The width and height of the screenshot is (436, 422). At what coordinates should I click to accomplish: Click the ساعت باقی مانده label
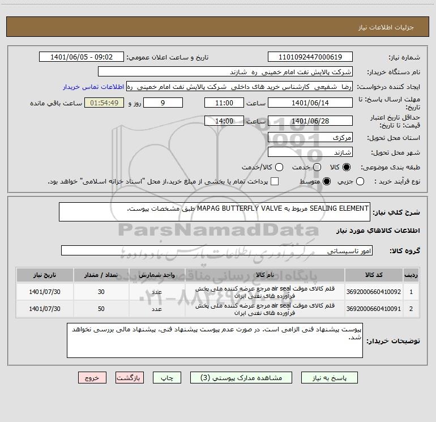pos(56,103)
